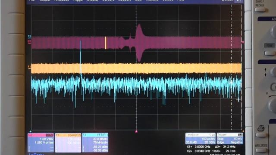The image size is (276, 155).
Task: Select the pink trigger level arrow at right grid edge
Action: (242, 42)
